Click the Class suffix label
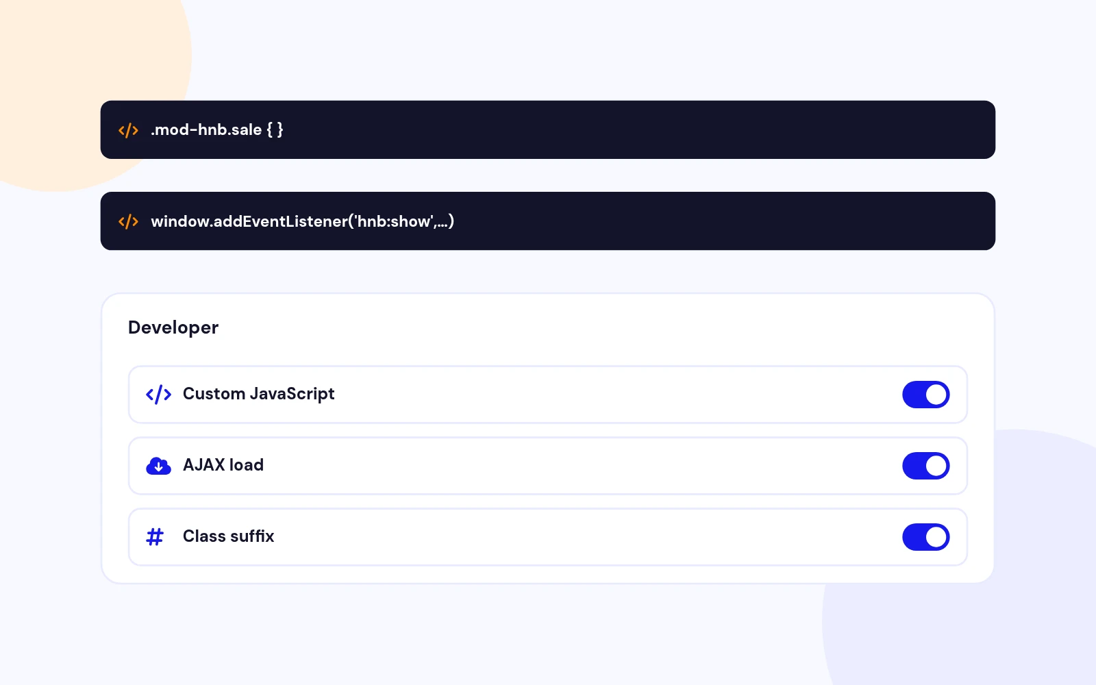The width and height of the screenshot is (1096, 685). (228, 536)
